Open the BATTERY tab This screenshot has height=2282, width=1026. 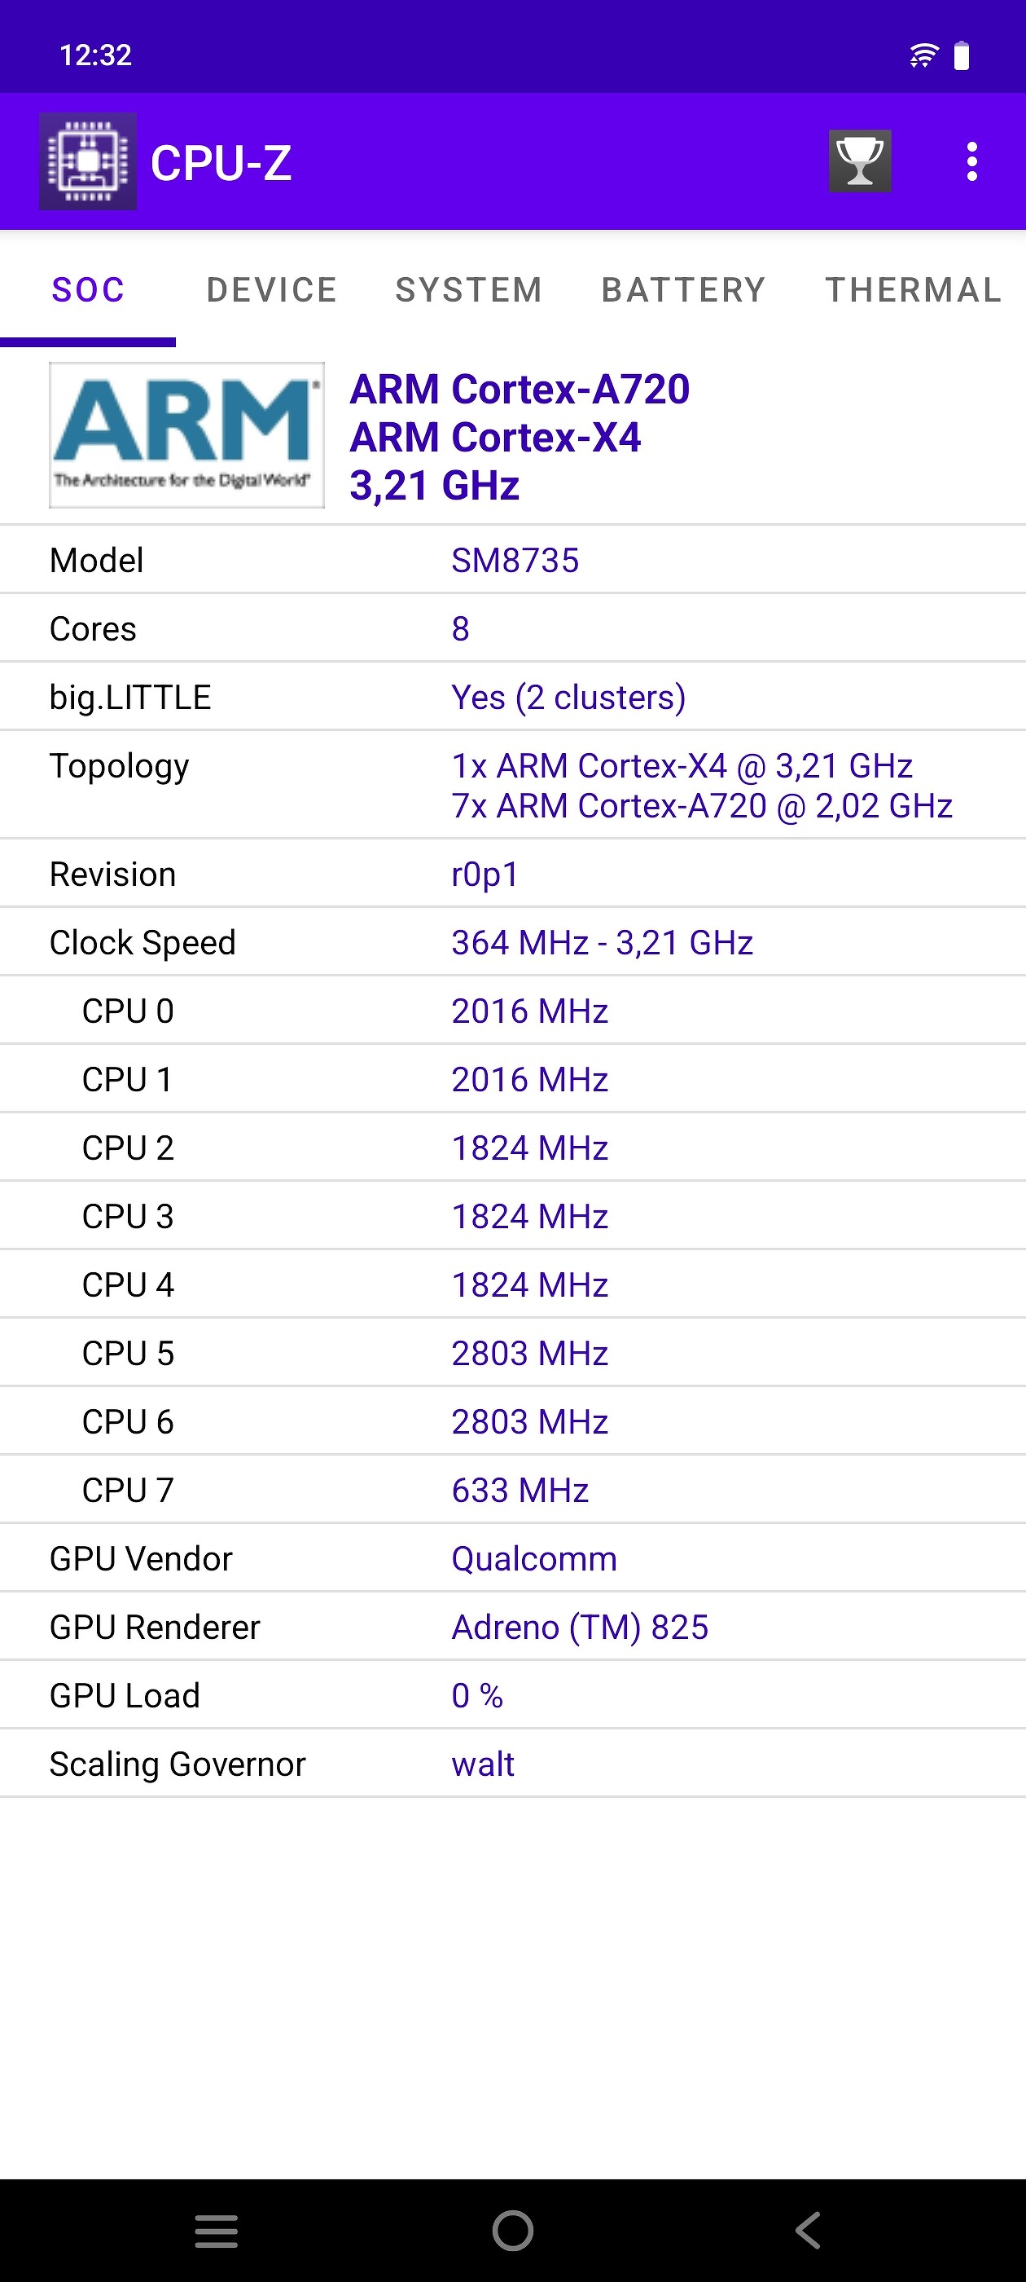tap(683, 289)
